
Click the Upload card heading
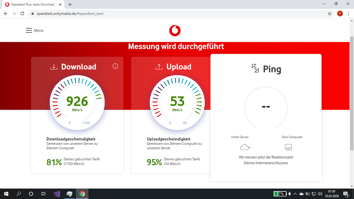coord(179,67)
